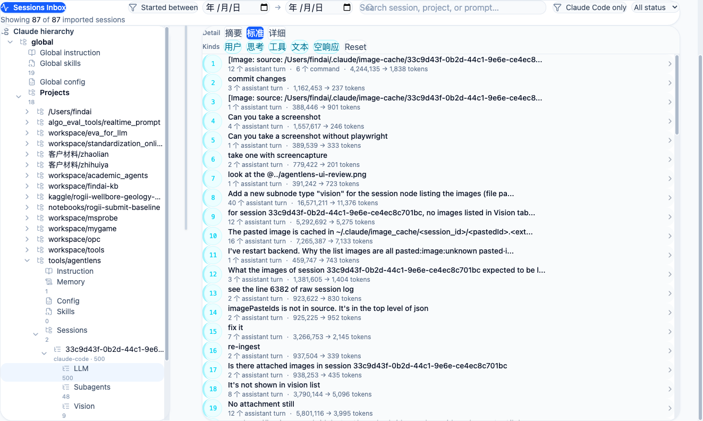
Task: Collapse the global tree node
Action: pos(10,42)
